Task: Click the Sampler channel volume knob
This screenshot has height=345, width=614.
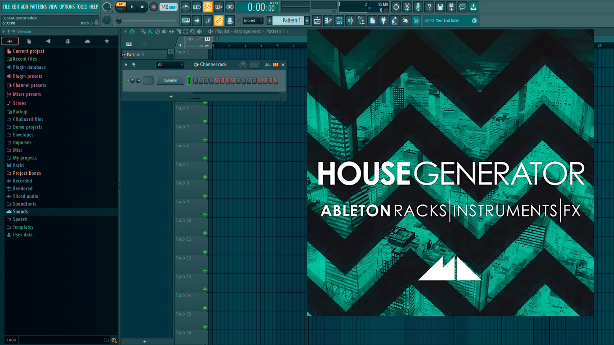Action: point(138,81)
